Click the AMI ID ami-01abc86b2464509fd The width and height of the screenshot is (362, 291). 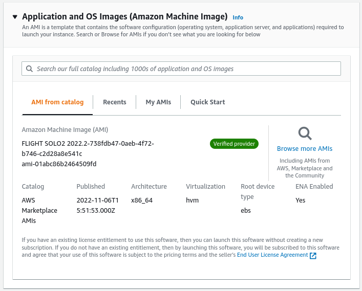pos(59,164)
